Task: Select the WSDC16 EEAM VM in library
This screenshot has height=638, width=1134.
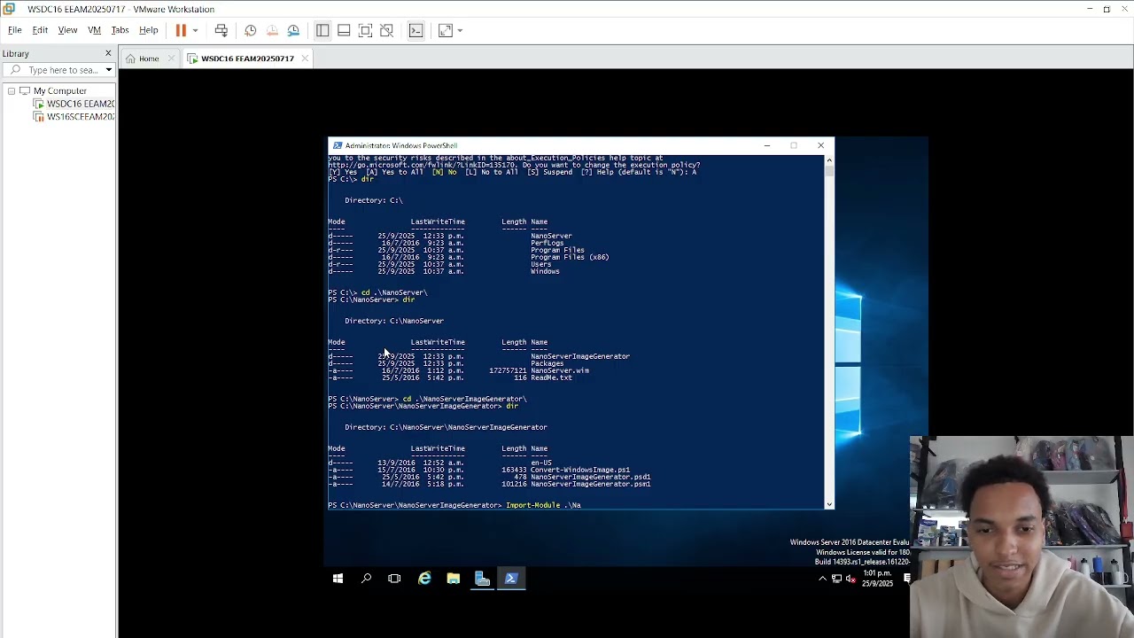Action: [74, 104]
